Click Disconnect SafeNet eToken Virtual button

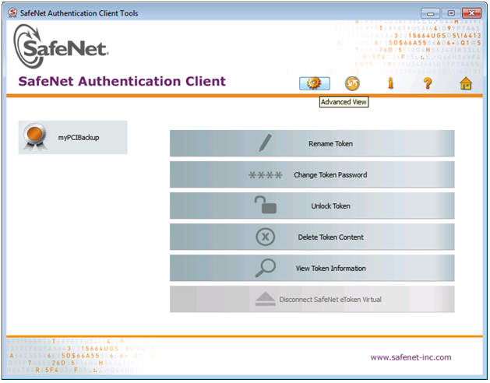coord(312,299)
